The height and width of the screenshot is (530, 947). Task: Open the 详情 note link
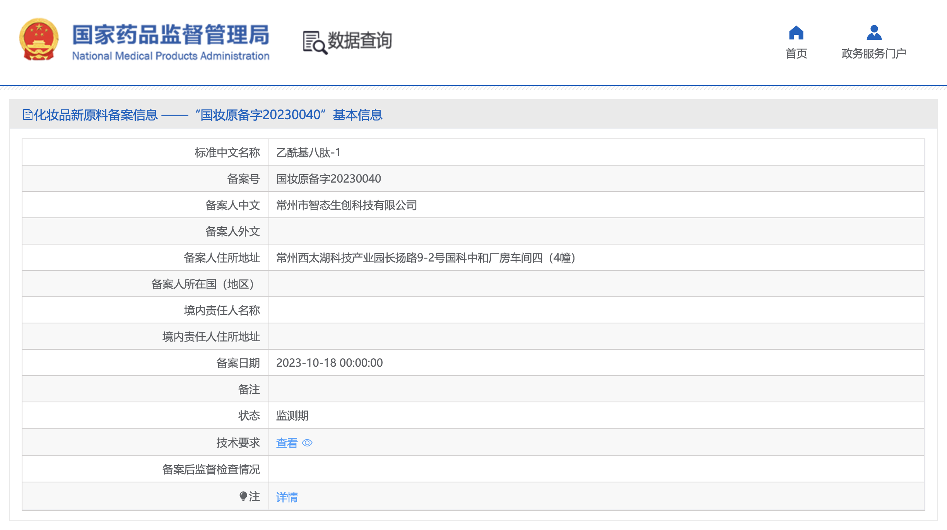click(287, 497)
